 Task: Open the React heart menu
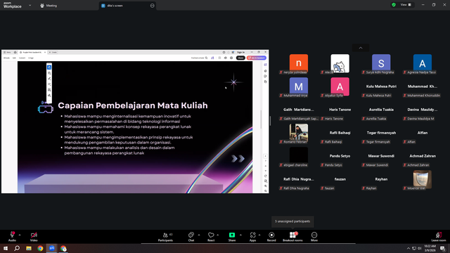point(211,235)
